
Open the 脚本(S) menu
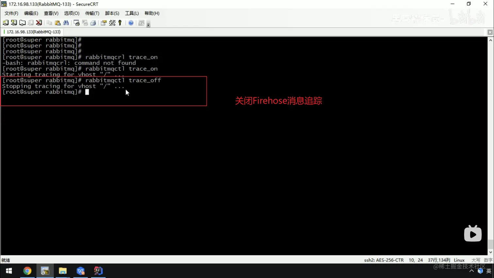112,13
